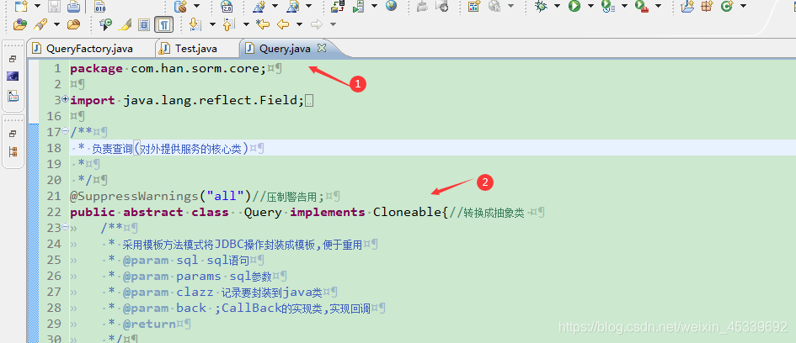This screenshot has width=796, height=343.
Task: Click the new report chart icon
Action: tap(473, 6)
